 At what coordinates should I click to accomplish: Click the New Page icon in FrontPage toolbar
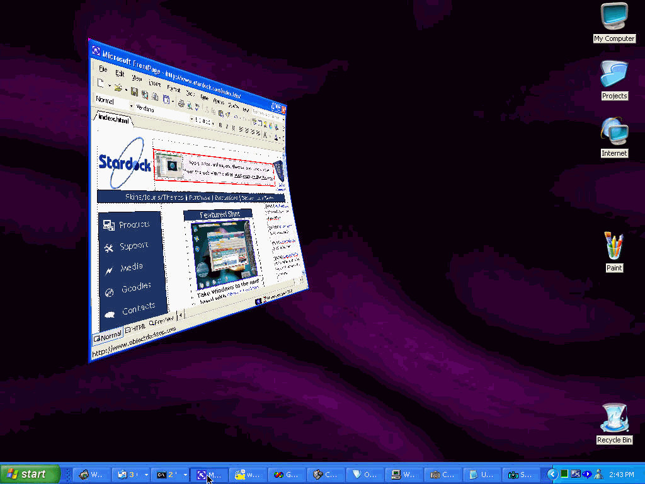[x=100, y=83]
